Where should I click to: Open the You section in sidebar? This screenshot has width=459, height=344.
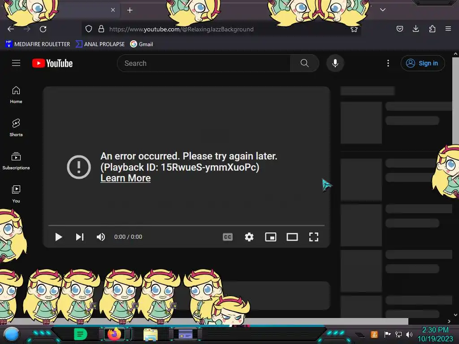16,194
